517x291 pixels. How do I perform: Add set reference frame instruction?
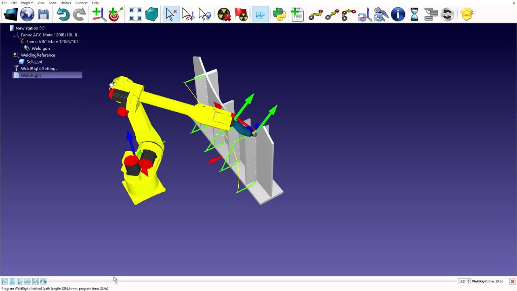coord(365,15)
